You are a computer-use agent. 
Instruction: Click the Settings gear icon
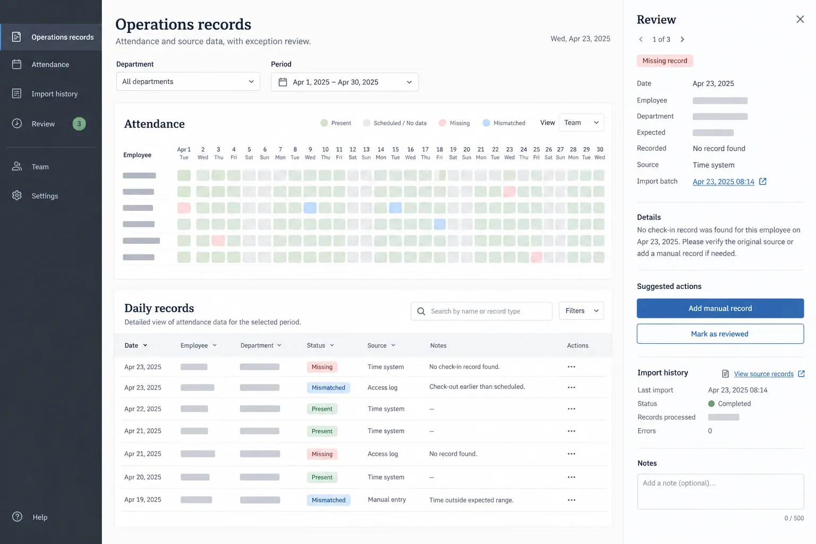16,195
